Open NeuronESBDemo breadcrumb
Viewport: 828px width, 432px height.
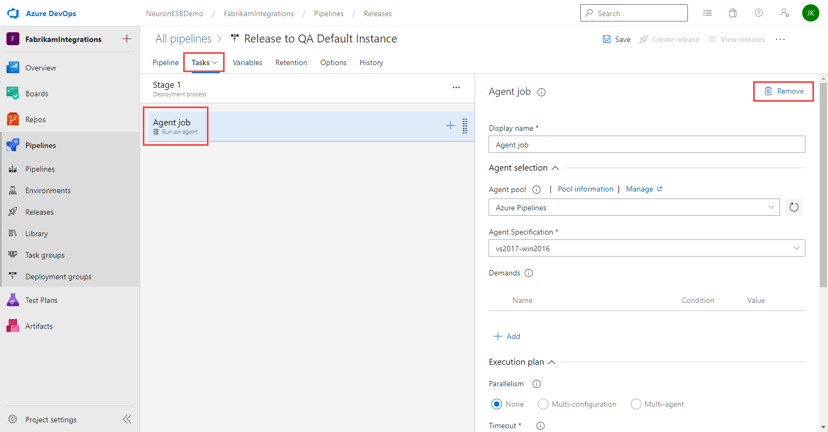point(175,13)
